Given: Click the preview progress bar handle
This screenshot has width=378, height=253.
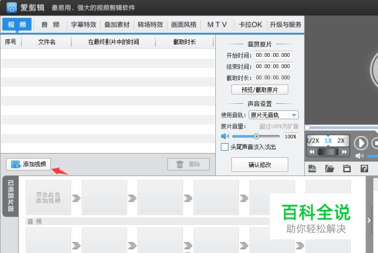Looking at the screenshot, I should pyautogui.click(x=308, y=127).
